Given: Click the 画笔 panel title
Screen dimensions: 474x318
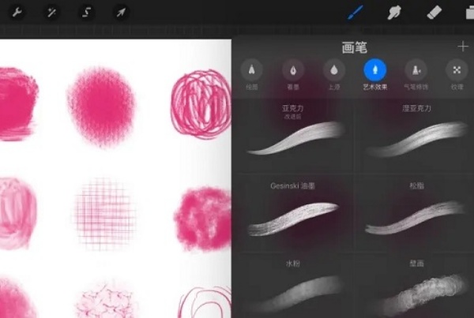Looking at the screenshot, I should (354, 47).
